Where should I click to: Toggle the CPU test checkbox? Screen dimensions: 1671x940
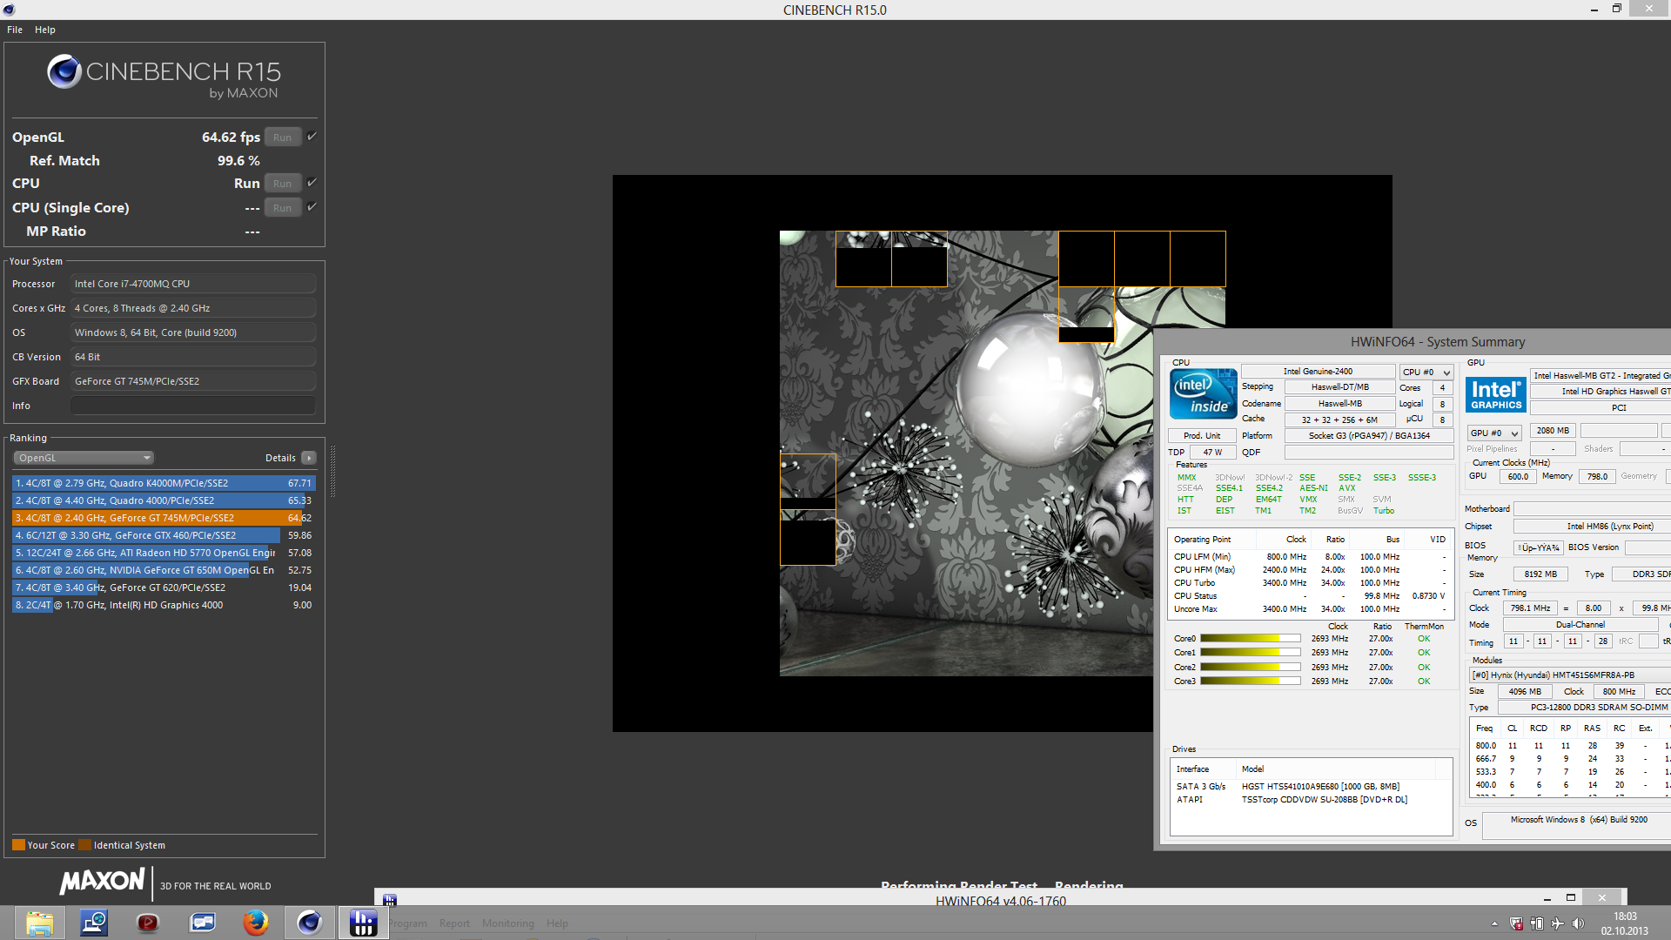point(312,183)
